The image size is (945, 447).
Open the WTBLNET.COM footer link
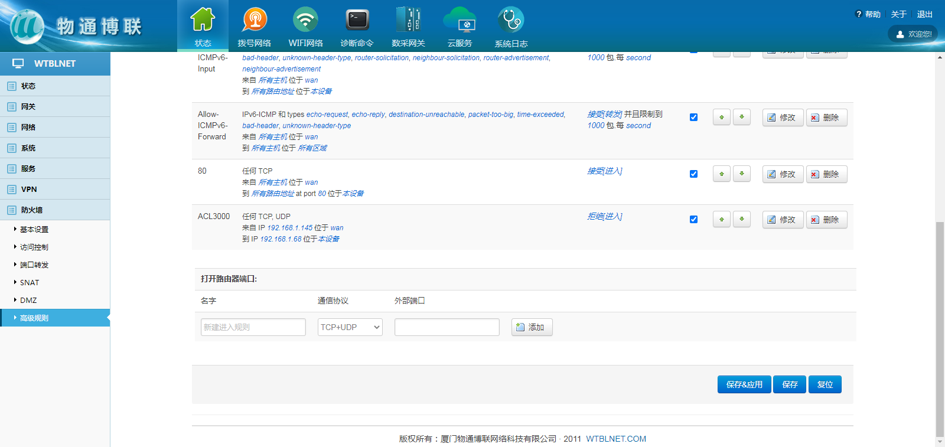click(616, 439)
